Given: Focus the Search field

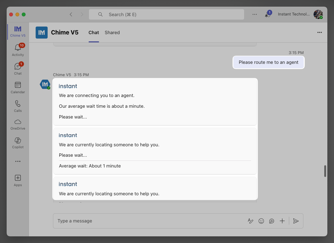Looking at the screenshot, I should pos(166,14).
